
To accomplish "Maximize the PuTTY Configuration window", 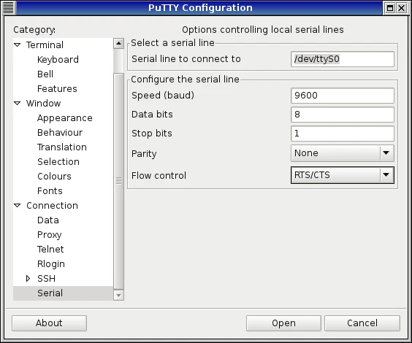I will click(390, 8).
